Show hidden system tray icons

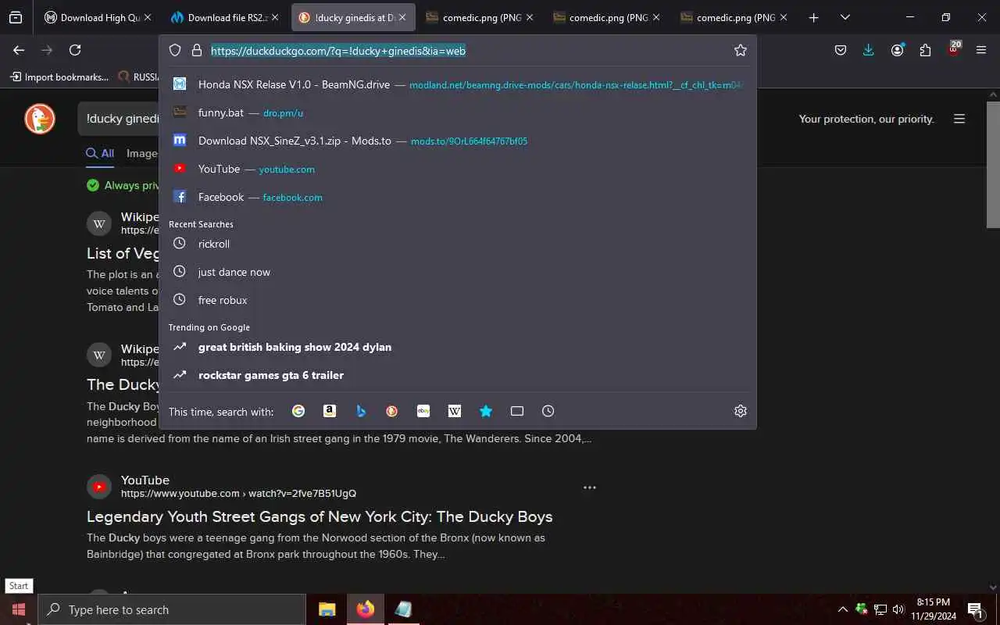pyautogui.click(x=842, y=609)
